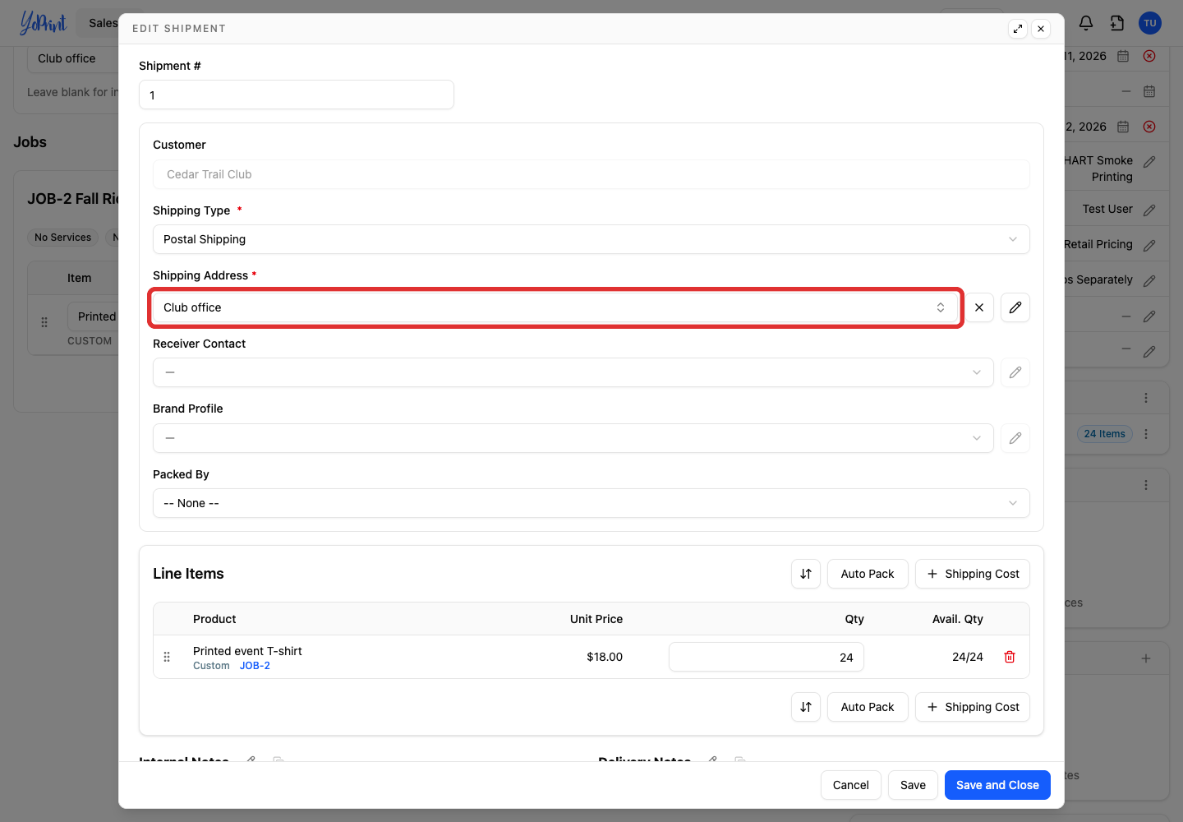Image resolution: width=1183 pixels, height=822 pixels.
Task: Click Auto Pack beside the Line Items heading
Action: coord(868,574)
